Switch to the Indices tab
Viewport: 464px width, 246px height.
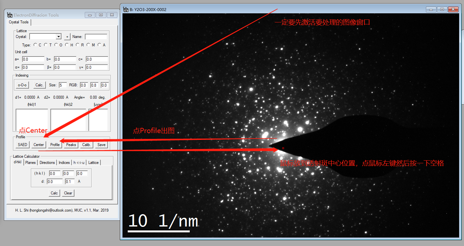tap(64, 163)
